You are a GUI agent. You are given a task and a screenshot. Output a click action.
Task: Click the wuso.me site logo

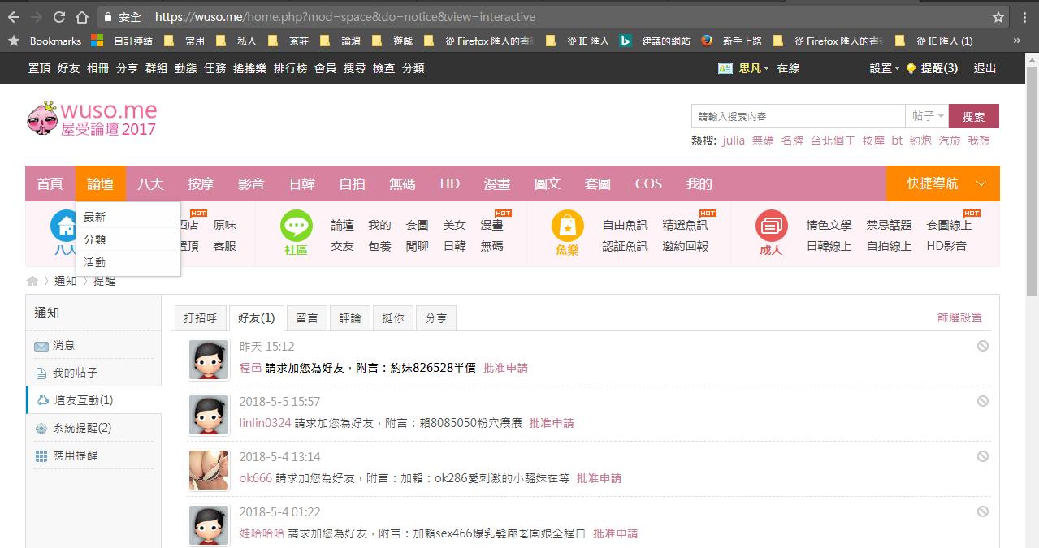[92, 119]
